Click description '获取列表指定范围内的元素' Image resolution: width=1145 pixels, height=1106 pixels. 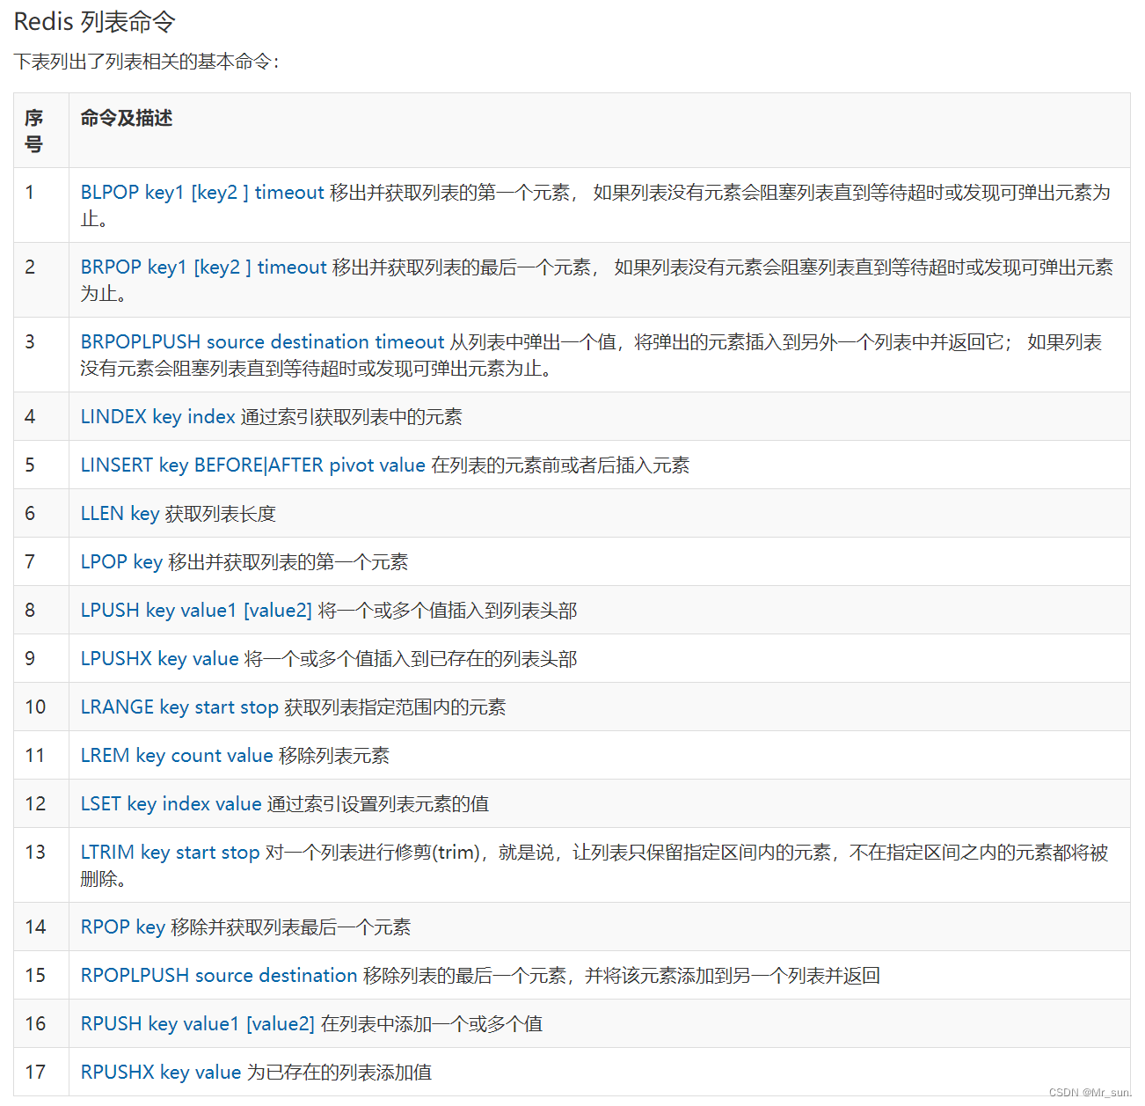click(395, 707)
